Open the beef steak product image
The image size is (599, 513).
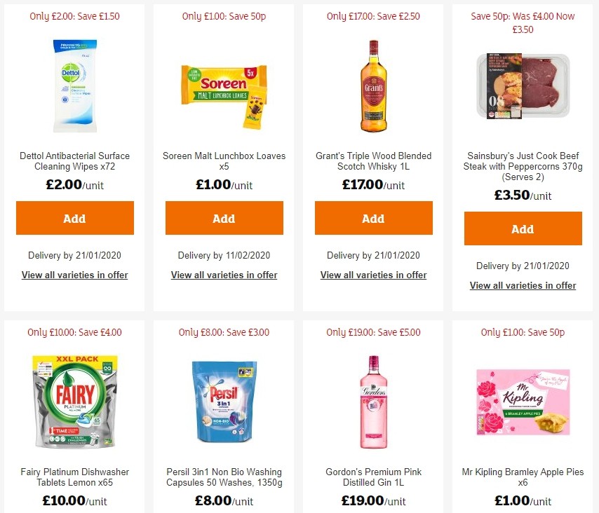(x=523, y=86)
